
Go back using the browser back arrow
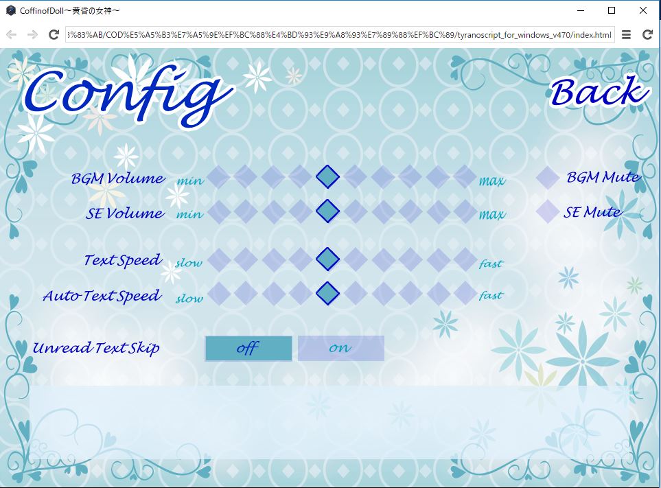[x=12, y=34]
